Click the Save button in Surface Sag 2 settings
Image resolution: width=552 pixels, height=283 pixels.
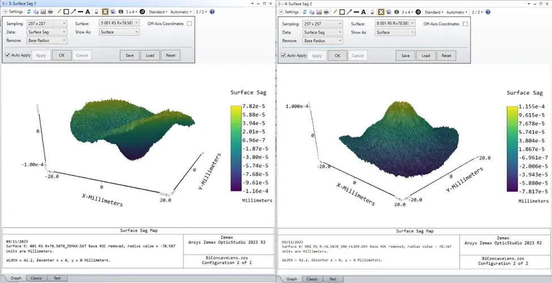click(405, 55)
